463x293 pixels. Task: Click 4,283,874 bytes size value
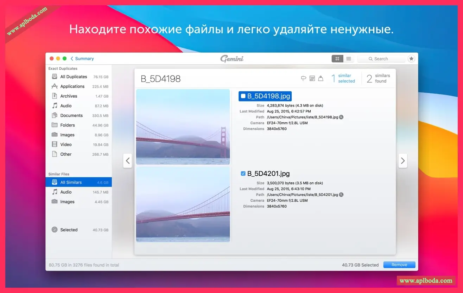(x=295, y=105)
